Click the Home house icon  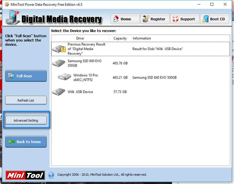point(116,19)
